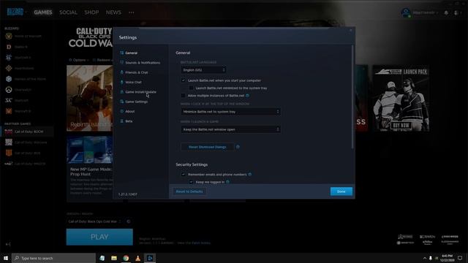Click Reset Dismissed Dialogs button
The height and width of the screenshot is (263, 468).
[x=208, y=147]
